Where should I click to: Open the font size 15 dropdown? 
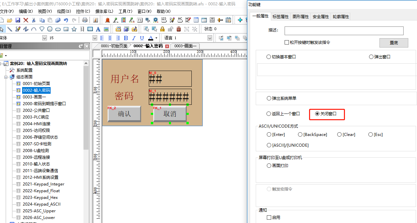coord(95,38)
